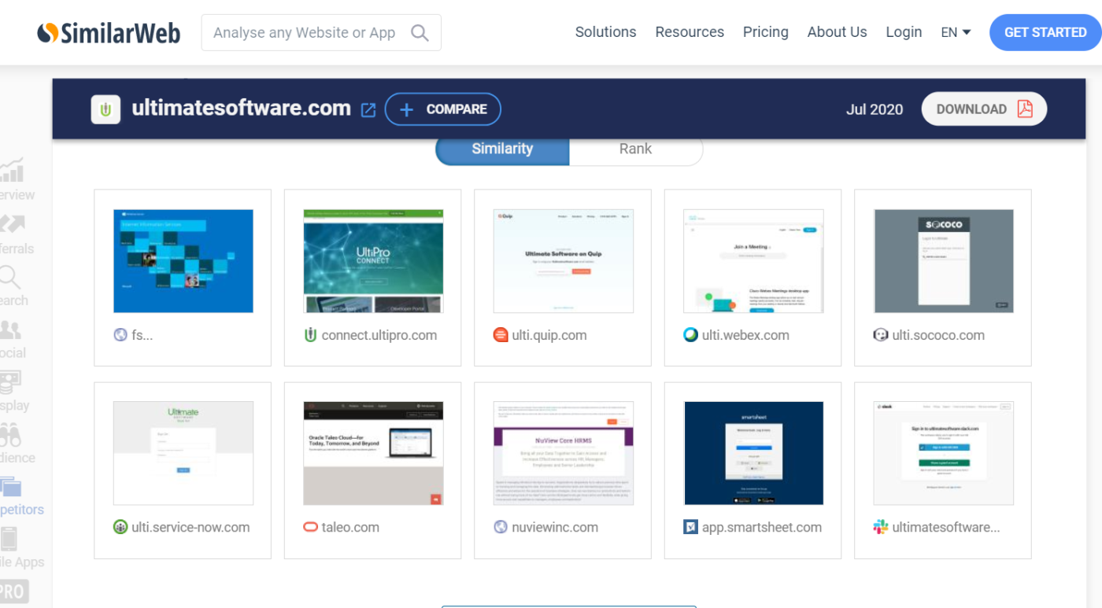Click the ultimatesoftware.com header title
Viewport: 1102px width, 608px height.
click(x=241, y=108)
